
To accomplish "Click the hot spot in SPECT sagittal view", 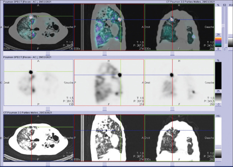I will (120, 75).
